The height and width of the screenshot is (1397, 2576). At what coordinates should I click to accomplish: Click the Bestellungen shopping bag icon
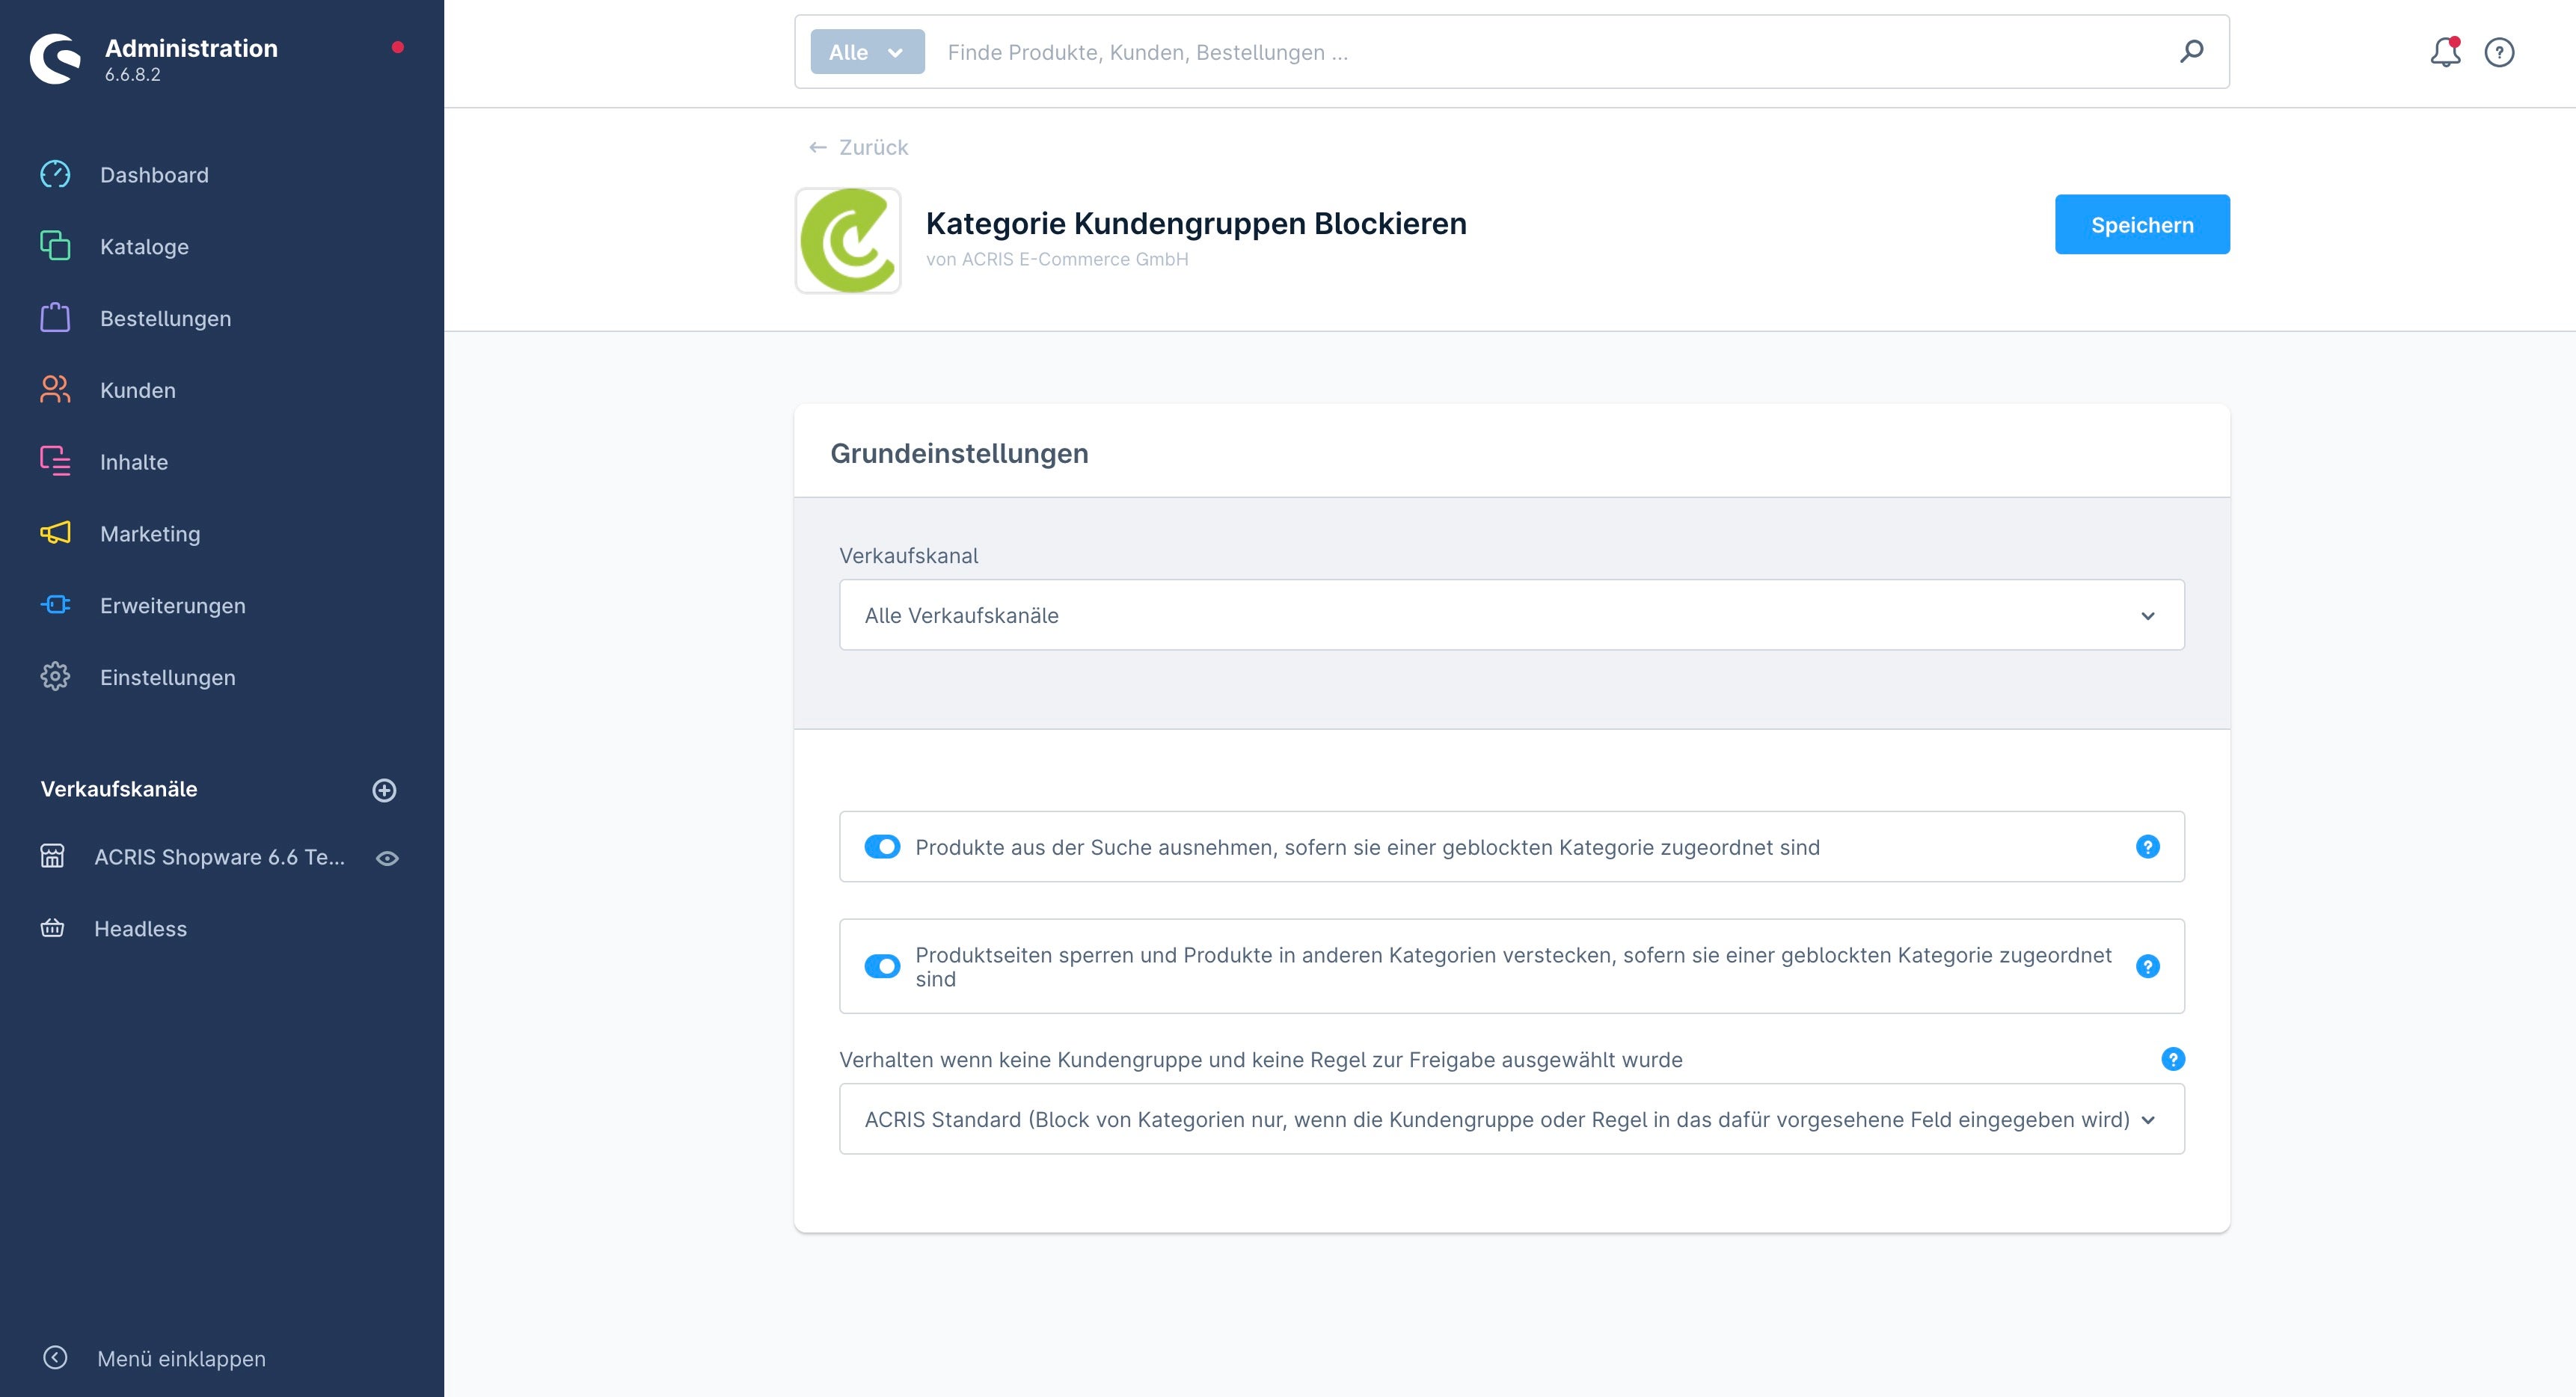point(55,318)
